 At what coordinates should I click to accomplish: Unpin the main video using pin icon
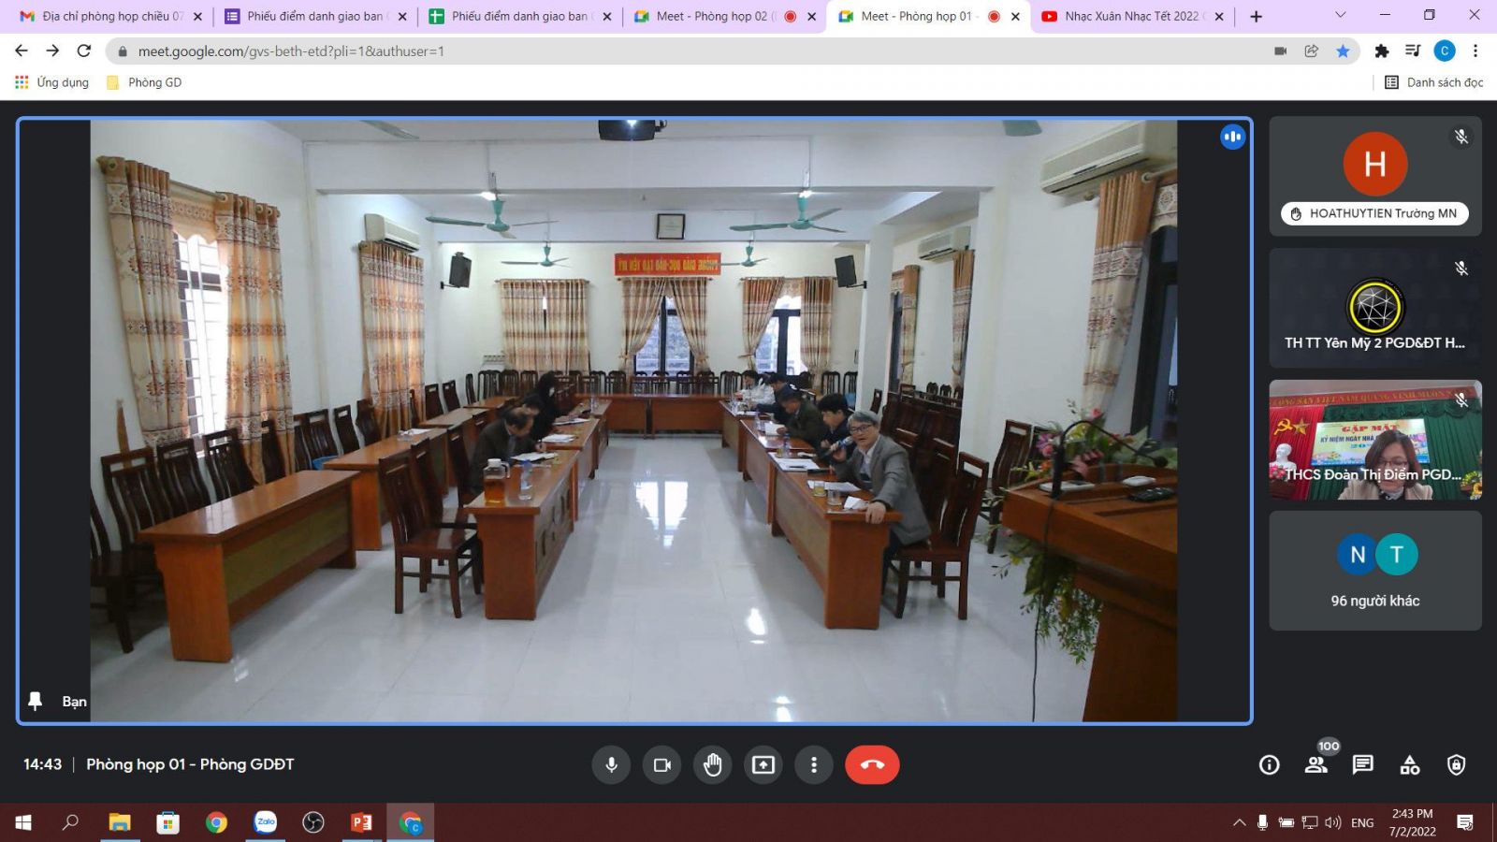36,701
